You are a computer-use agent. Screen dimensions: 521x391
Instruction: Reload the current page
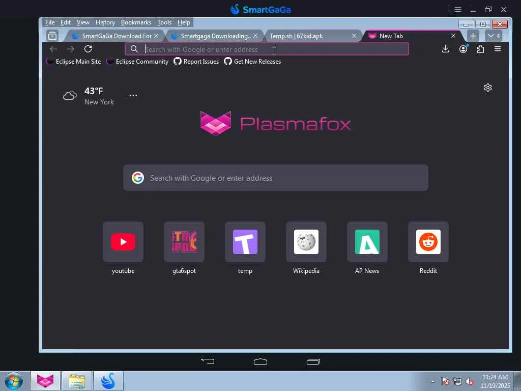point(88,49)
